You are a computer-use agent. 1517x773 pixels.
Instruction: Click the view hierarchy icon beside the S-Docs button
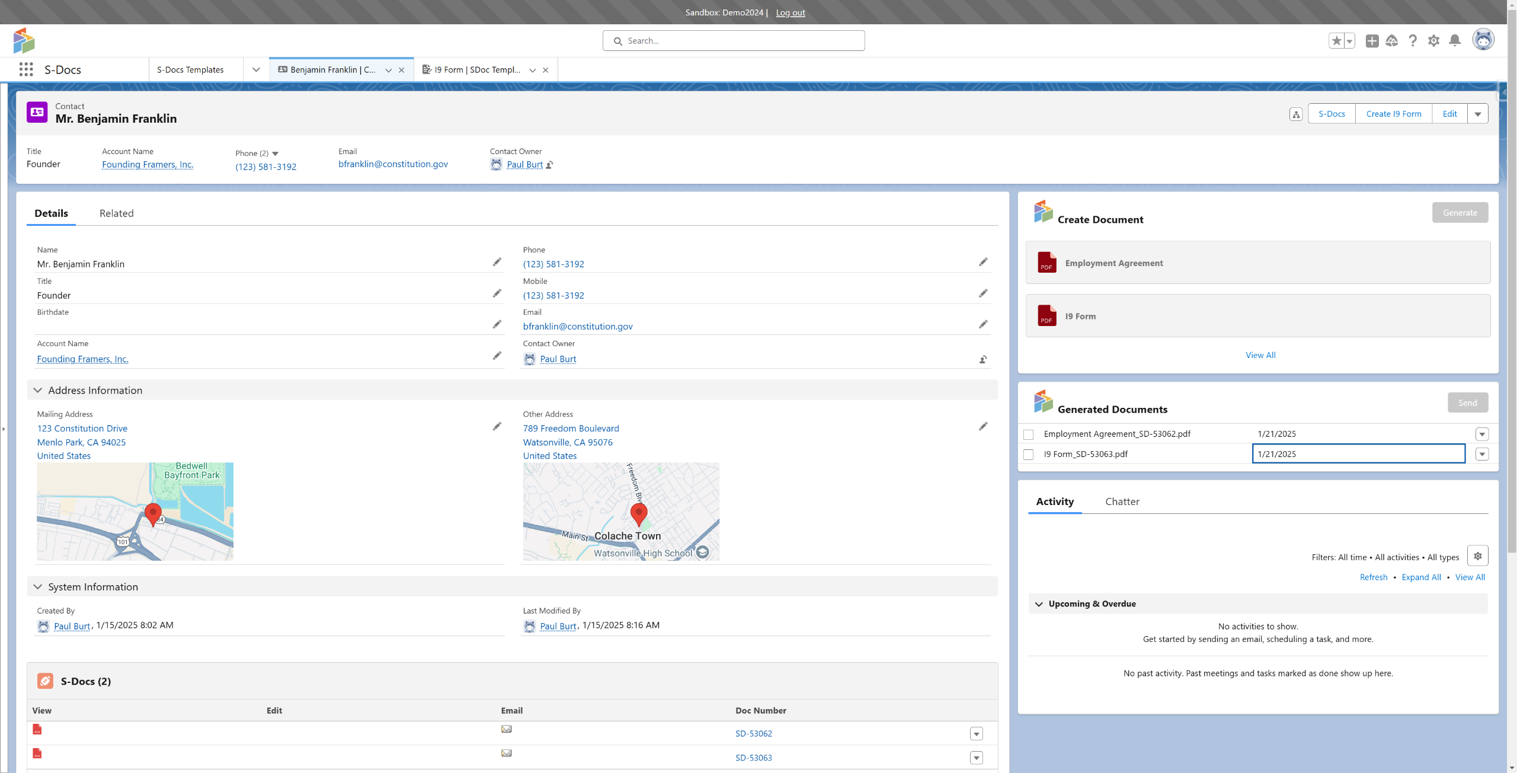[x=1296, y=114]
